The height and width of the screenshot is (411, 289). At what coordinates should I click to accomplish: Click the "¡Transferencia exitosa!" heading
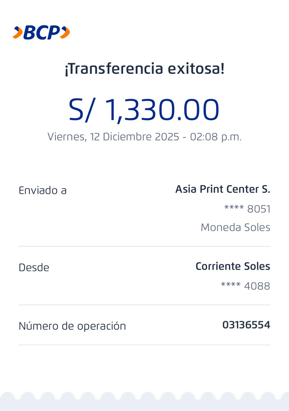tap(144, 69)
